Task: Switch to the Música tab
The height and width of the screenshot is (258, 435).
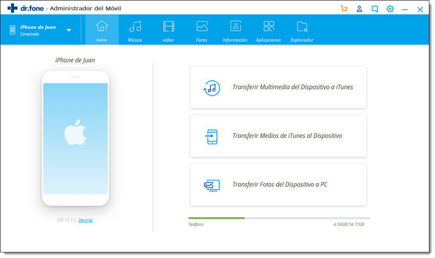Action: 135,30
